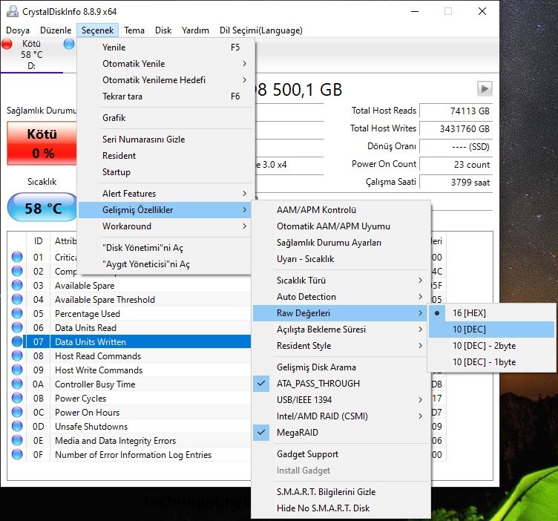Open the Disk menu

click(x=163, y=30)
